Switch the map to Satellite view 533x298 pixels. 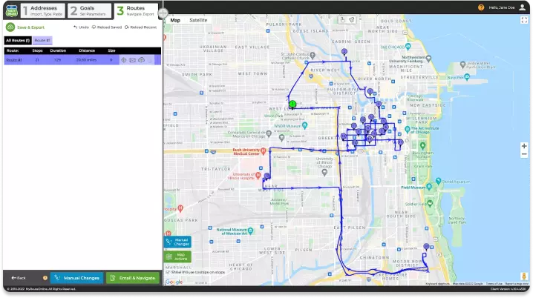click(x=198, y=20)
